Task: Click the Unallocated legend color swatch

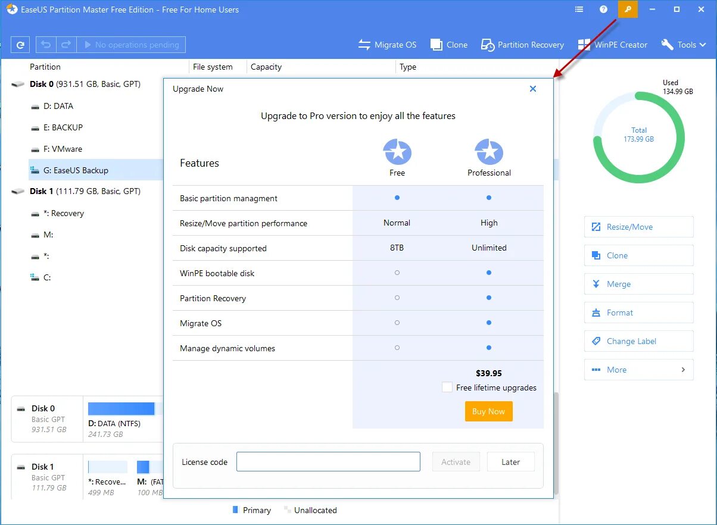Action: click(x=288, y=510)
